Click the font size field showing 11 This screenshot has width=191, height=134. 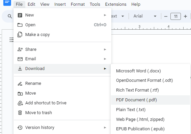point(175,16)
